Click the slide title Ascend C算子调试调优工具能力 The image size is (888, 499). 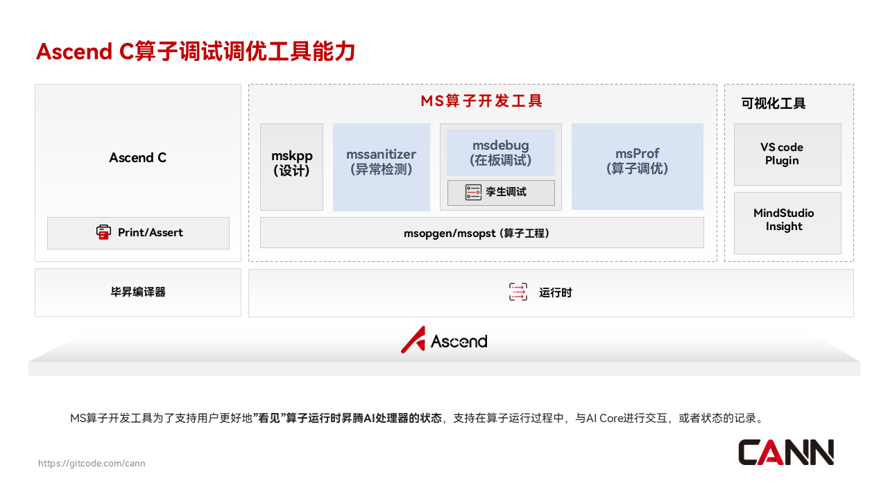pyautogui.click(x=196, y=51)
